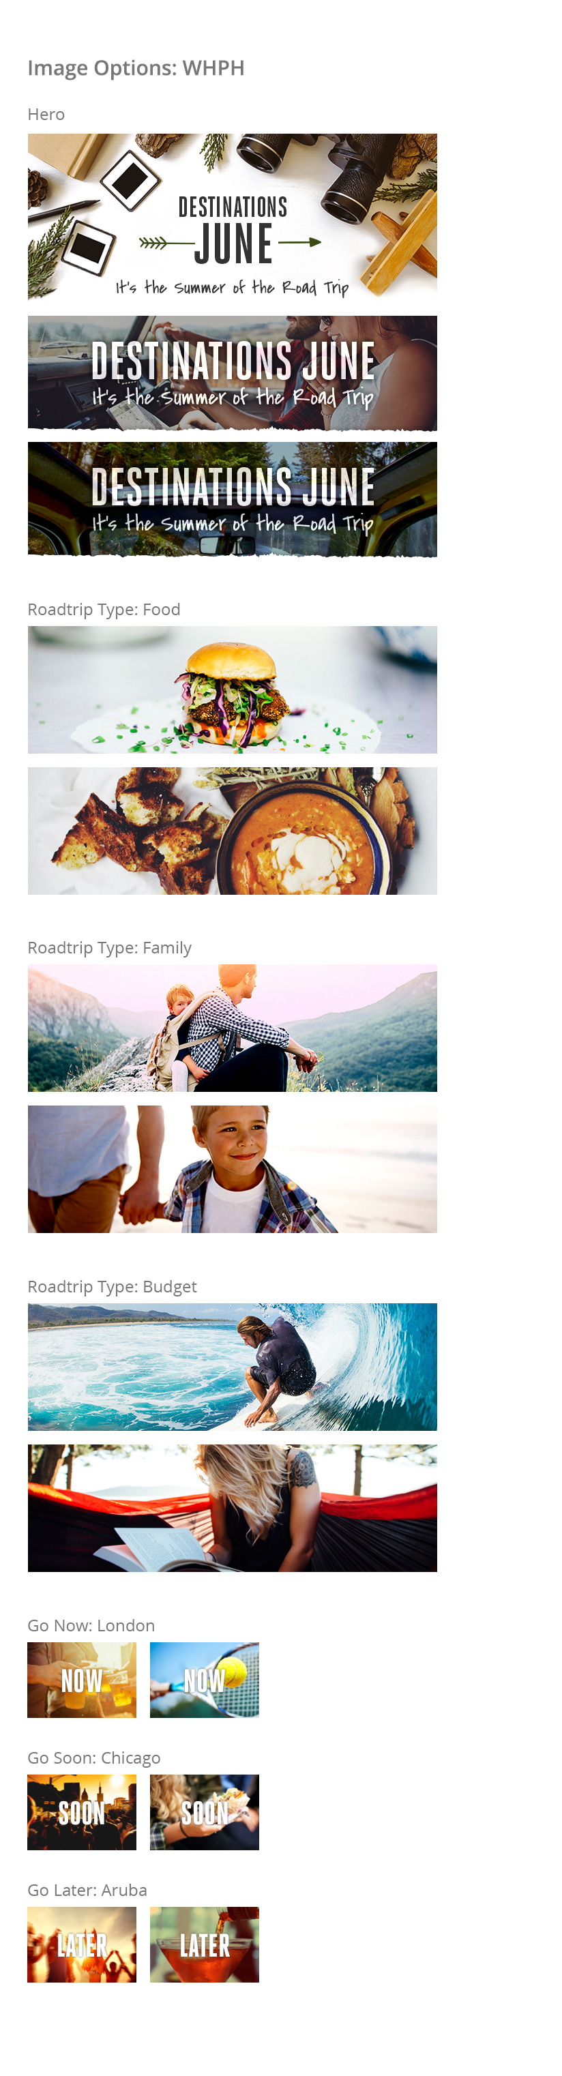Click the Go Later: Aruba label
The width and height of the screenshot is (562, 2076).
(x=87, y=1890)
